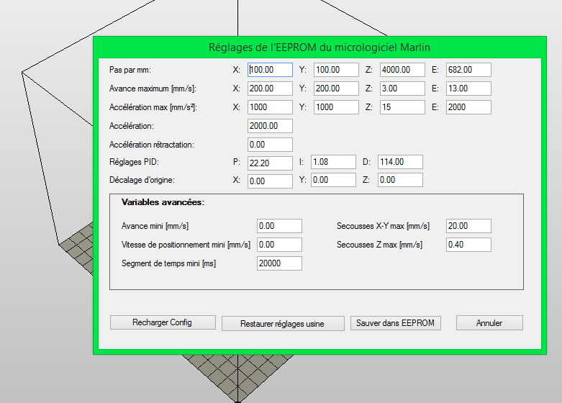Viewport: 562px width, 403px height.
Task: Select Segment de temps mini field
Action: click(279, 263)
